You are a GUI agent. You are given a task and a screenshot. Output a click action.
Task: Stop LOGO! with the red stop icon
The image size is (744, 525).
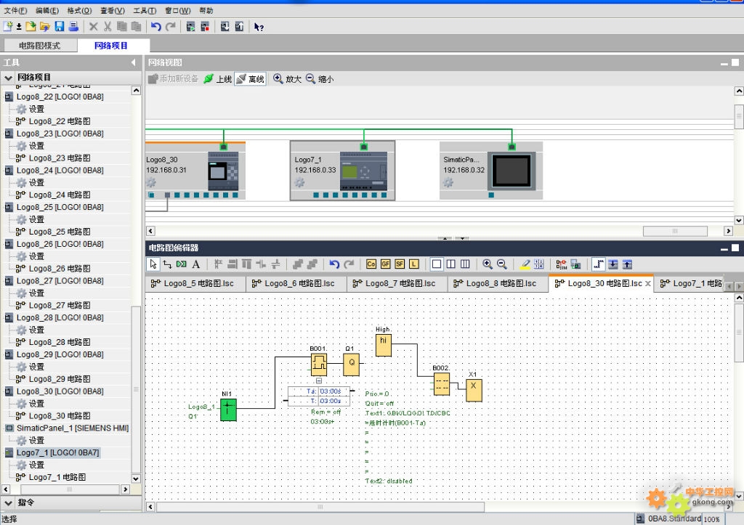205,27
